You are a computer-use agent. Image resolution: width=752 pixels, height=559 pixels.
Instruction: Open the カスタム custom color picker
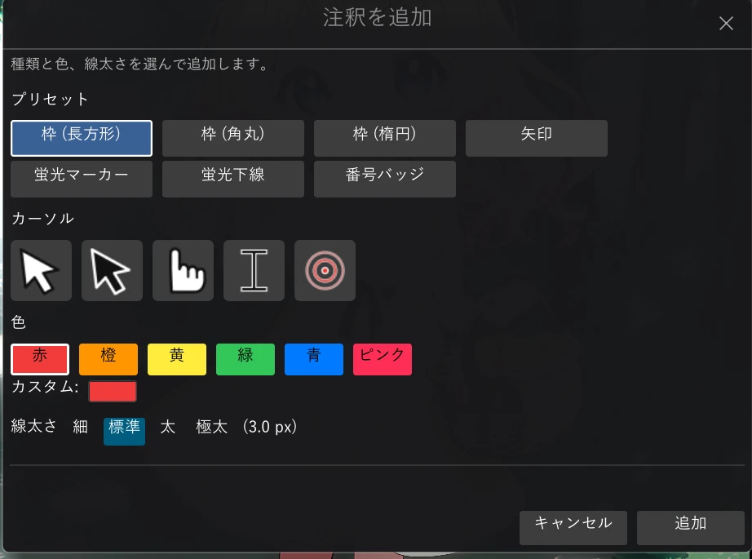click(x=113, y=392)
